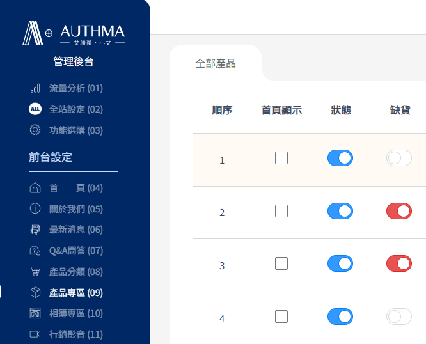Click the box icon for 產品專區
The width and height of the screenshot is (426, 344).
tap(35, 292)
